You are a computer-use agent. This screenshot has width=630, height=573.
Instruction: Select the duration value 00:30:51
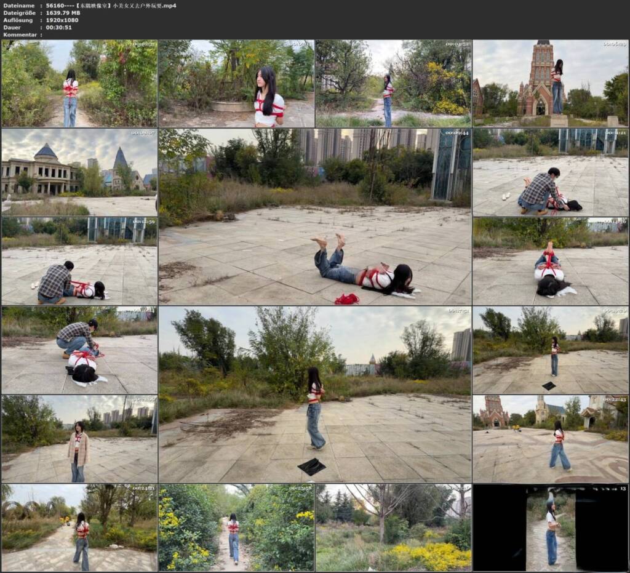(58, 27)
